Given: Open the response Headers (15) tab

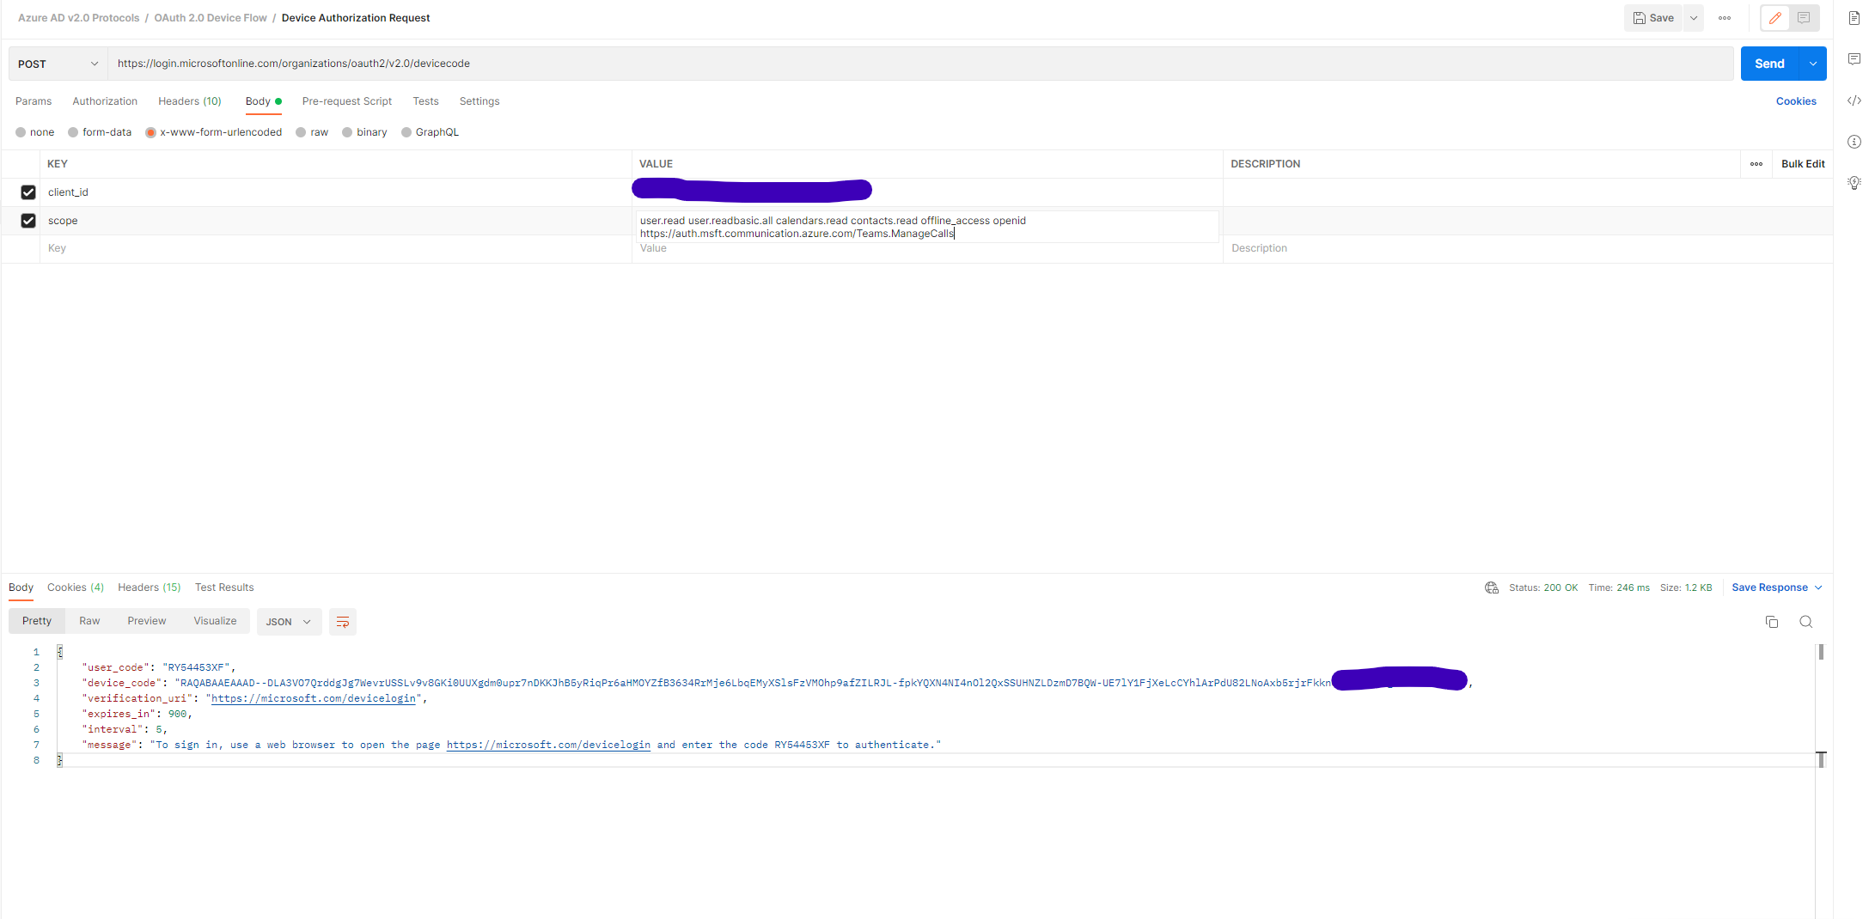Looking at the screenshot, I should pos(150,587).
